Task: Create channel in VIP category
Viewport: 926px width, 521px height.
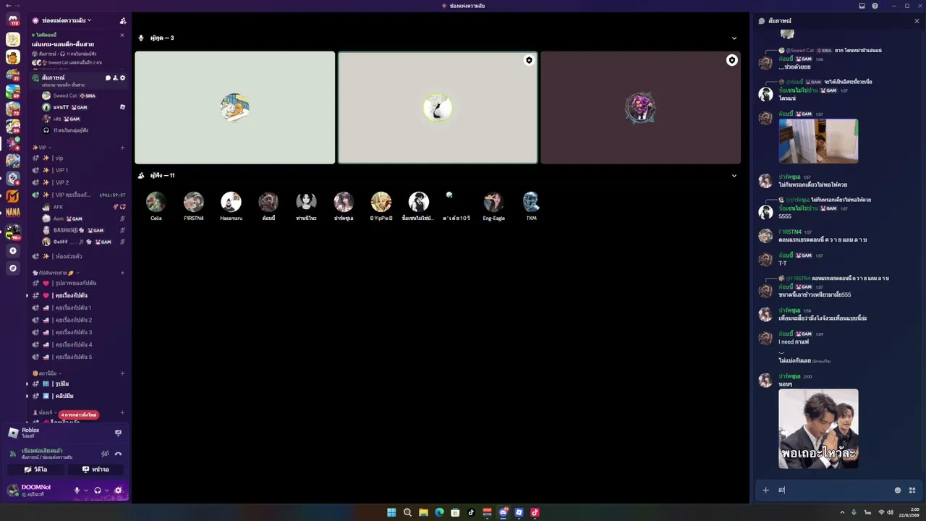Action: tap(122, 148)
